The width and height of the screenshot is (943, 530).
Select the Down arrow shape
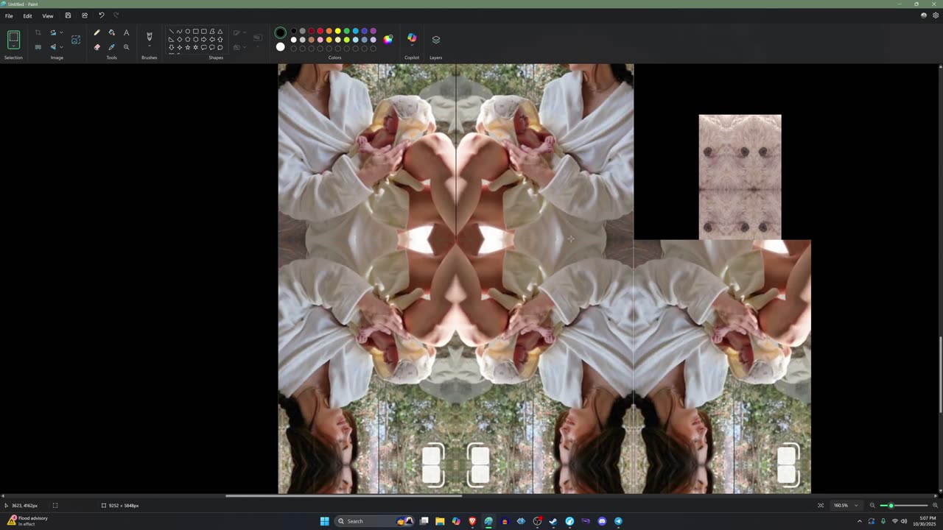171,48
